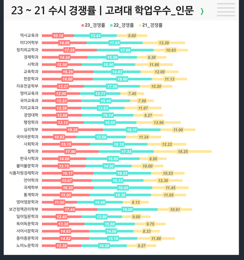Select the 국어국문학과 row label

27,137
